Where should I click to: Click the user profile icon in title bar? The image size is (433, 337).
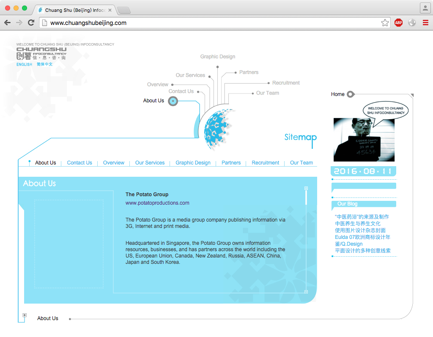pos(425,8)
